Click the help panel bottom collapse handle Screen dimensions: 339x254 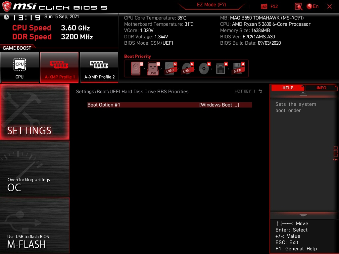pos(303,216)
